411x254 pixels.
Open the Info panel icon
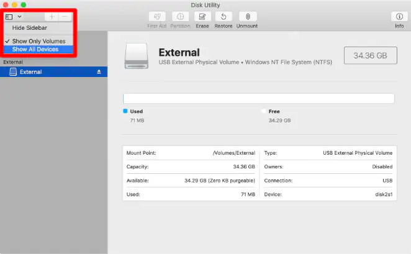coord(399,17)
